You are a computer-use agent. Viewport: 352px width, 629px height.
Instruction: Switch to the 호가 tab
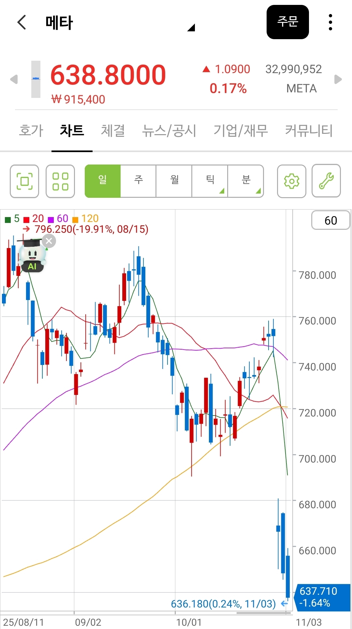click(31, 131)
